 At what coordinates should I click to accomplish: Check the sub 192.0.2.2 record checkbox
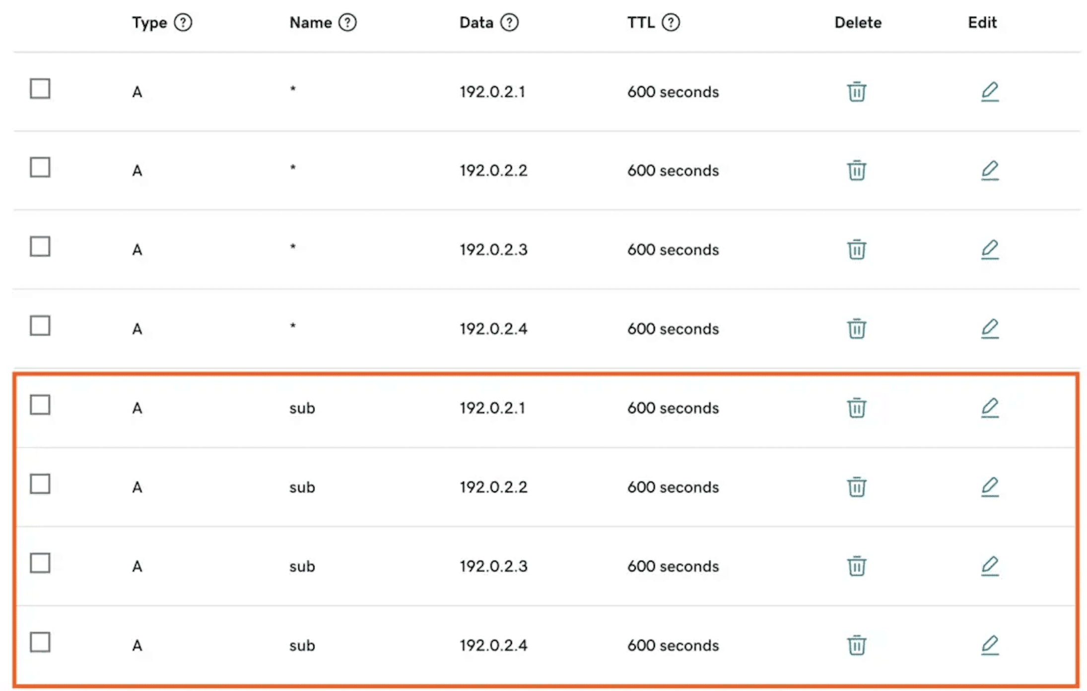[40, 484]
